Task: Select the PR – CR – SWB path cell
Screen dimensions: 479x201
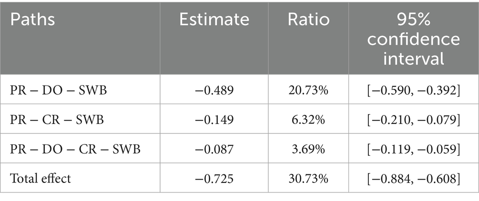Action: pyautogui.click(x=57, y=120)
